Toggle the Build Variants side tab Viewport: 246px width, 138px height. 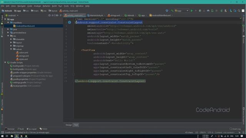2,89
